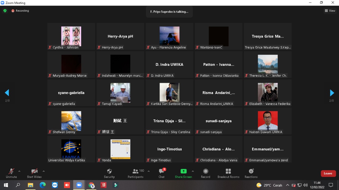Toggle Start Video camera
This screenshot has width=339, height=190.
(34, 173)
